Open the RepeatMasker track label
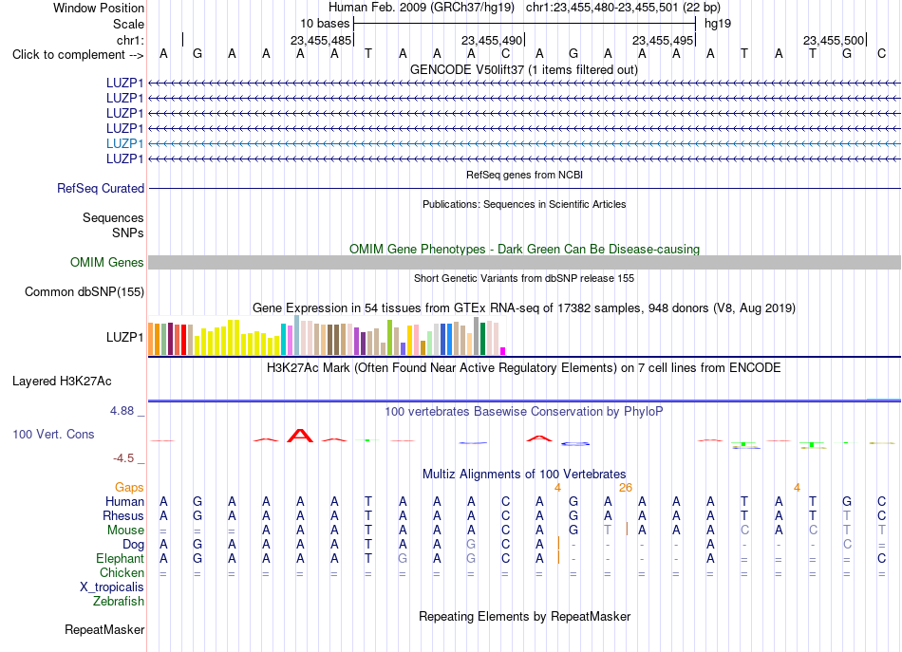Viewport: 902px width, 652px height. pos(104,630)
